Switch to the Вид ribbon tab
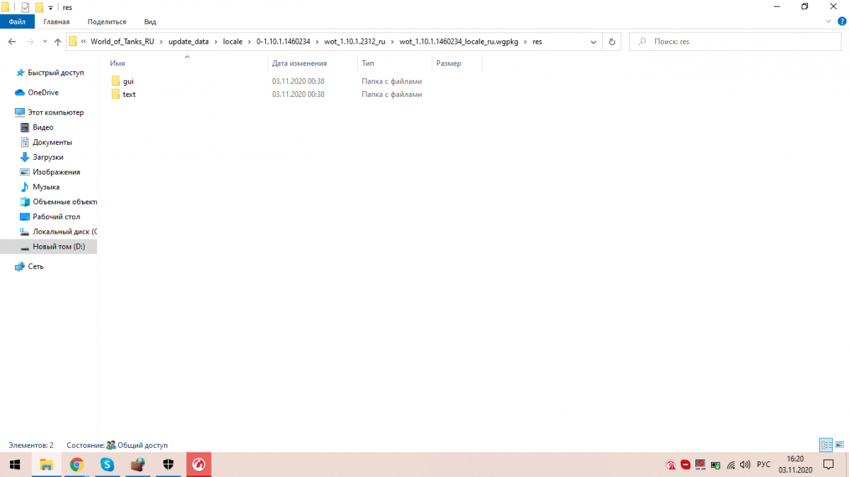Viewport: 849px width, 477px height. coord(150,22)
